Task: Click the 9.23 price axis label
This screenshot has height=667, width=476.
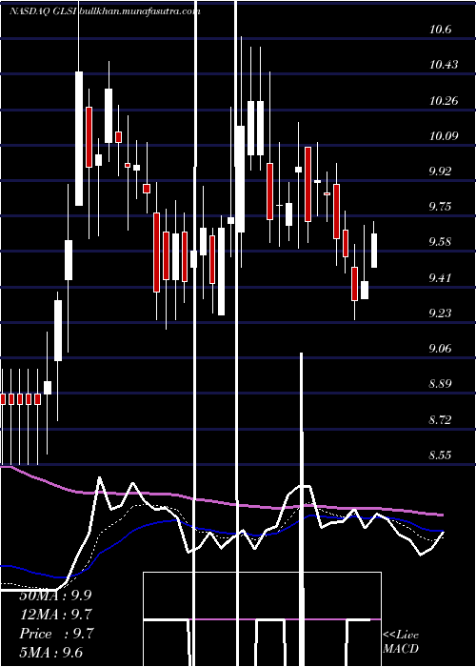Action: pyautogui.click(x=440, y=313)
